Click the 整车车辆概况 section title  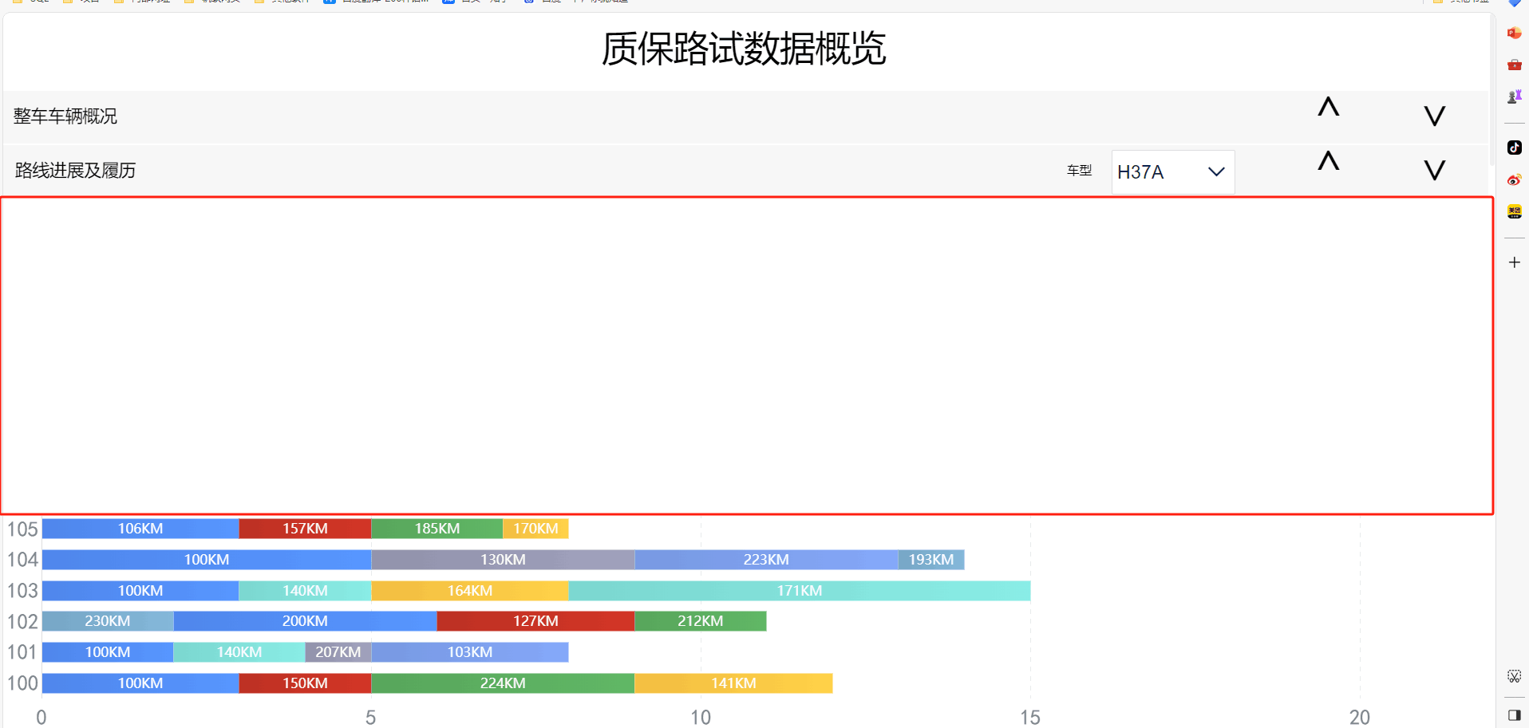tap(65, 116)
